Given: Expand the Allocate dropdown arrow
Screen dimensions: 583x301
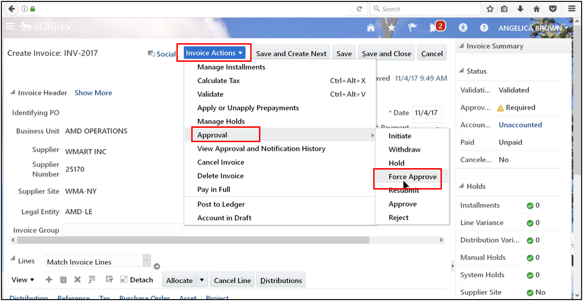Looking at the screenshot, I should click(201, 280).
